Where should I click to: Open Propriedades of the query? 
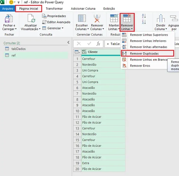click(x=54, y=16)
